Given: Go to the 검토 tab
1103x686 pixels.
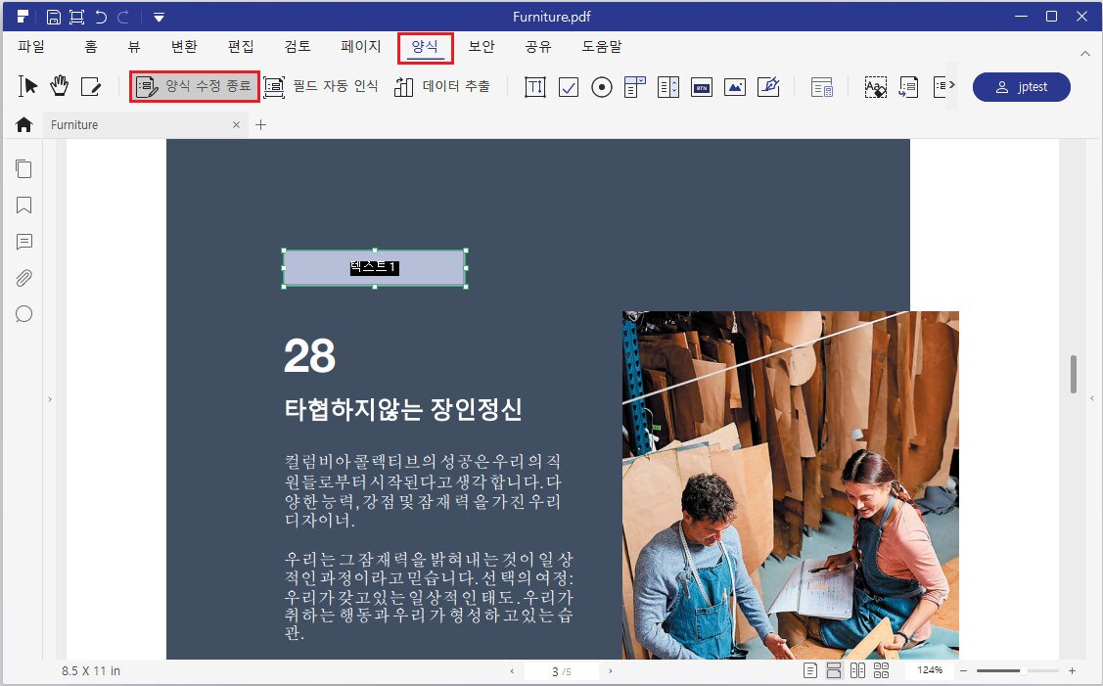Looking at the screenshot, I should (298, 46).
